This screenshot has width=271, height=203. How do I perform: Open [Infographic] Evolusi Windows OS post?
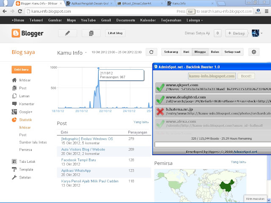[87, 139]
